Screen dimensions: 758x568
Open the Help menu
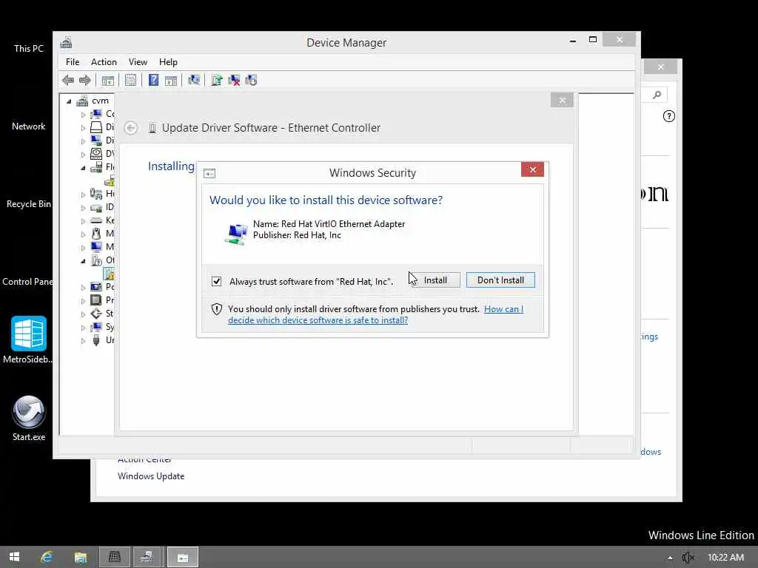tap(168, 62)
